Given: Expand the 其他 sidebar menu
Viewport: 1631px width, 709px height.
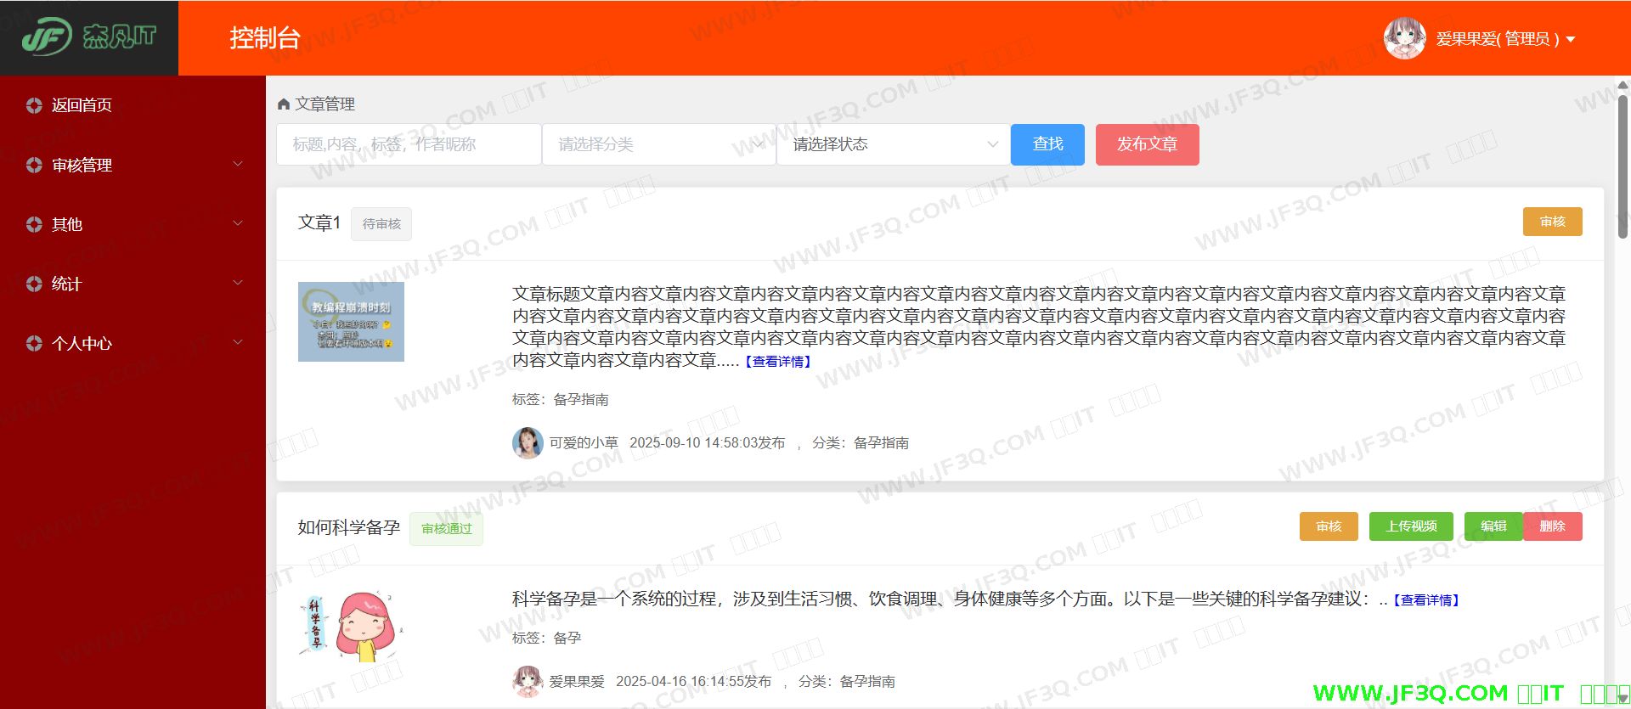Looking at the screenshot, I should (238, 224).
